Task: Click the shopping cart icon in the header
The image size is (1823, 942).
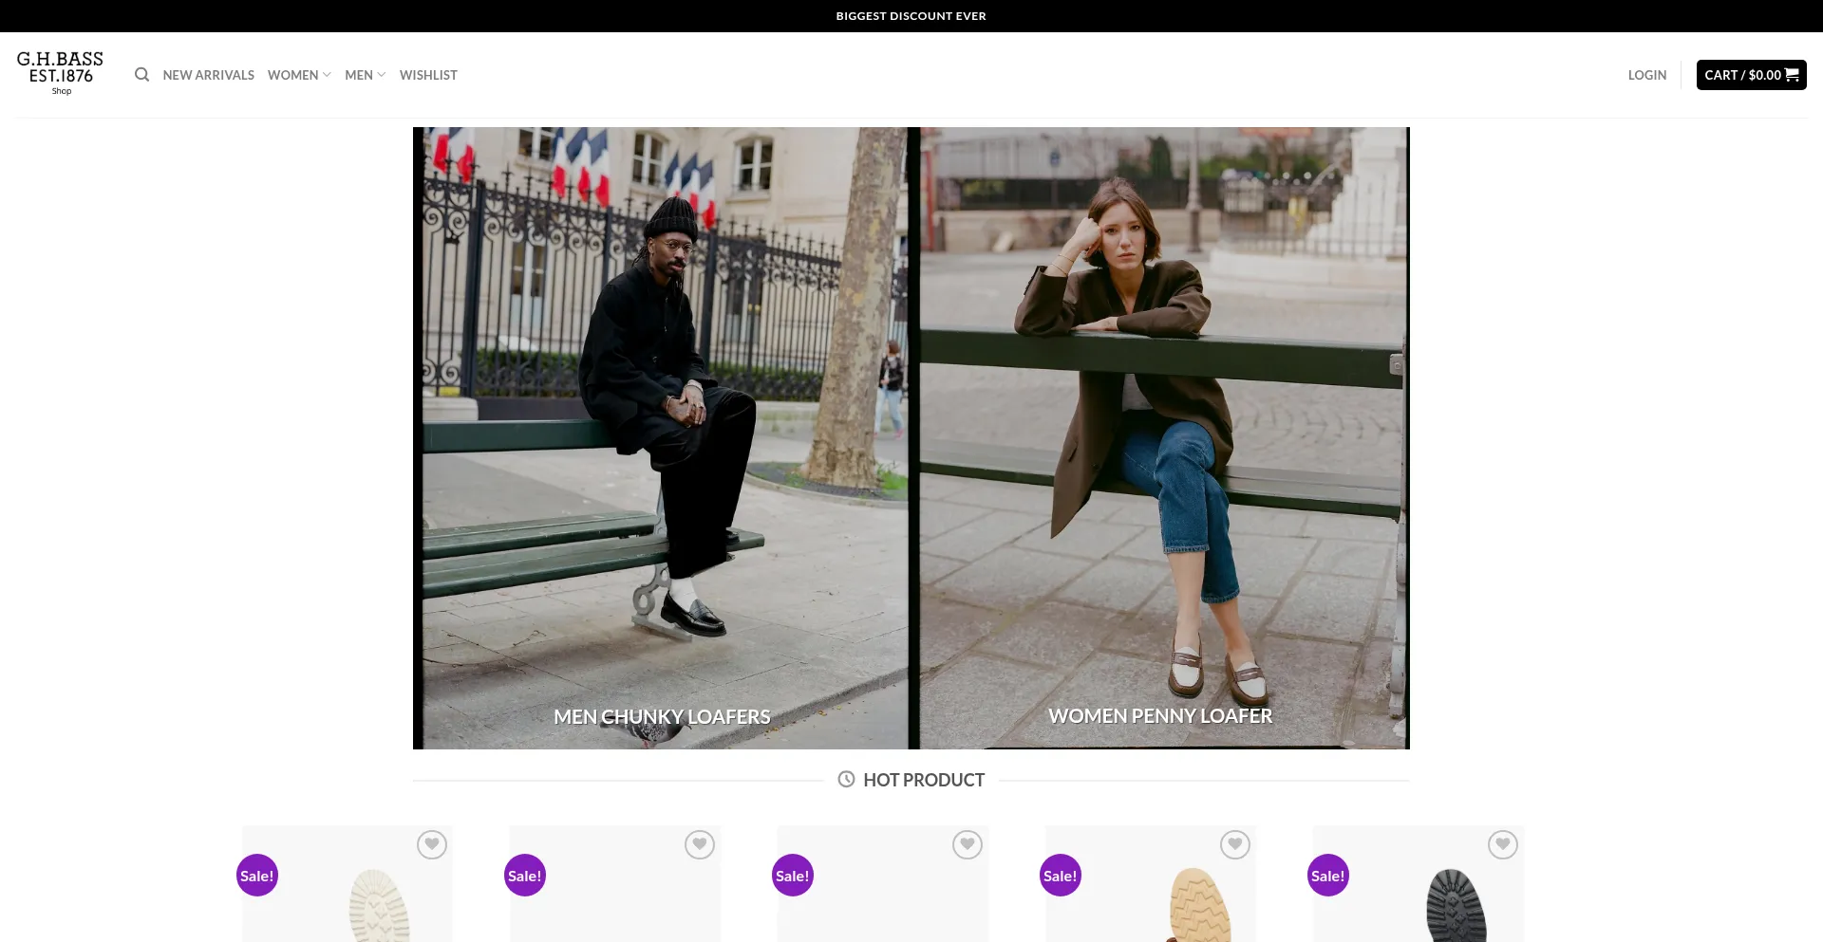Action: (x=1793, y=75)
